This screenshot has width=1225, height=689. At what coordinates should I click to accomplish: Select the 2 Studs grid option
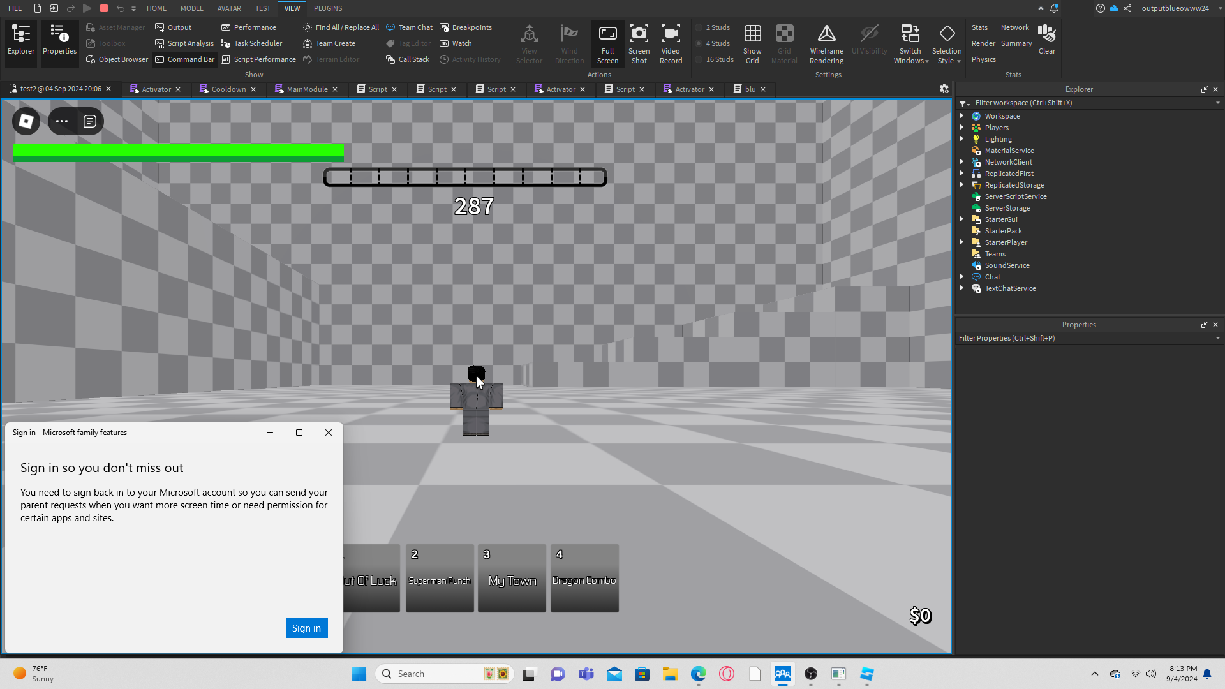pos(714,27)
